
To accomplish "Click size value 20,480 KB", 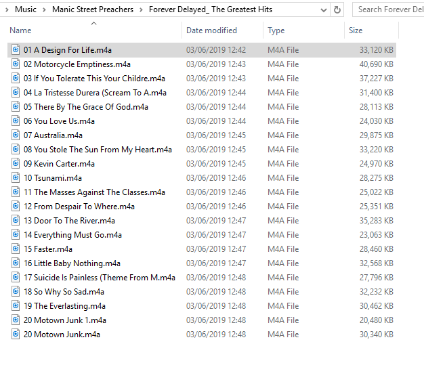I will pos(376,320).
